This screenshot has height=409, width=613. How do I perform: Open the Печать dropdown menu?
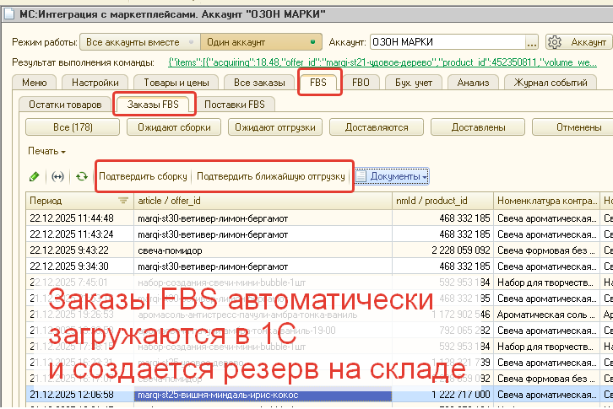pos(46,151)
